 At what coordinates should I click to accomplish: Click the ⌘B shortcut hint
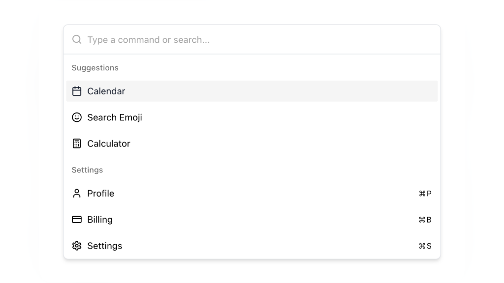click(425, 220)
